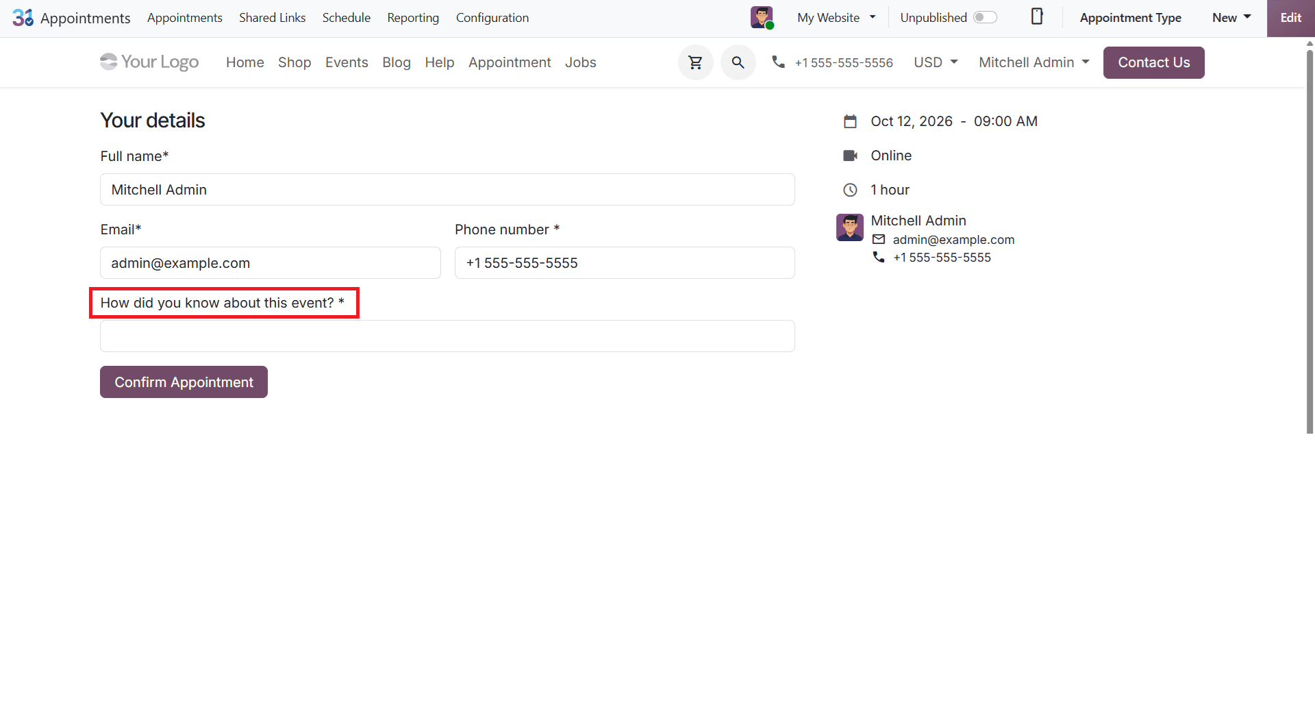Expand the My Website dropdown
This screenshot has width=1315, height=707.
pos(836,18)
